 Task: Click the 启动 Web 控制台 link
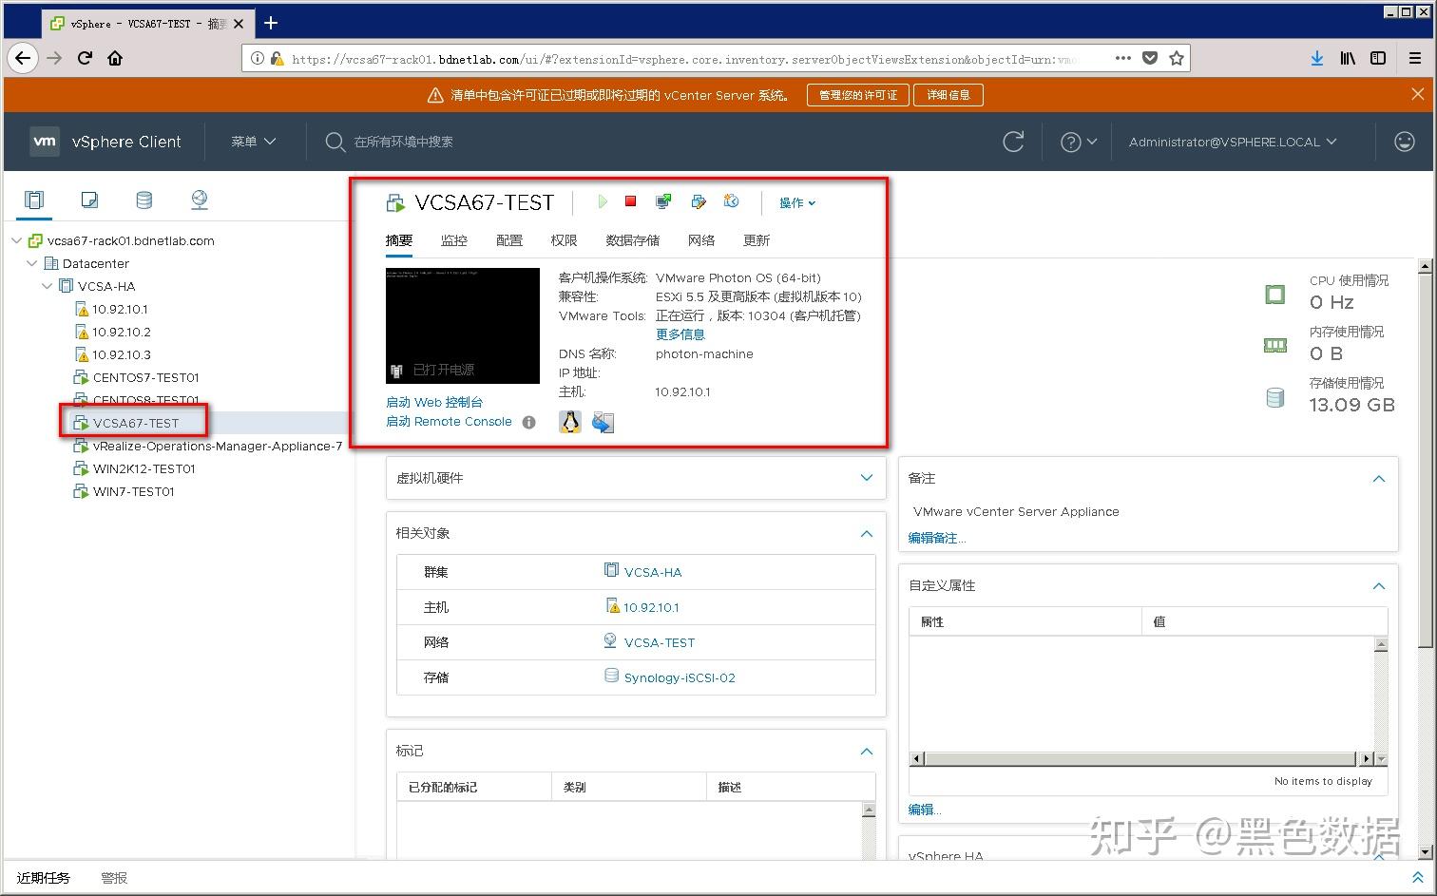pyautogui.click(x=434, y=402)
